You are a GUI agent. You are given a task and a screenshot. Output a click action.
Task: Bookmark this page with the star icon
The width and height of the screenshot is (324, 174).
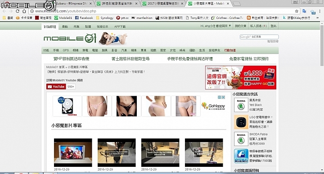(297, 11)
